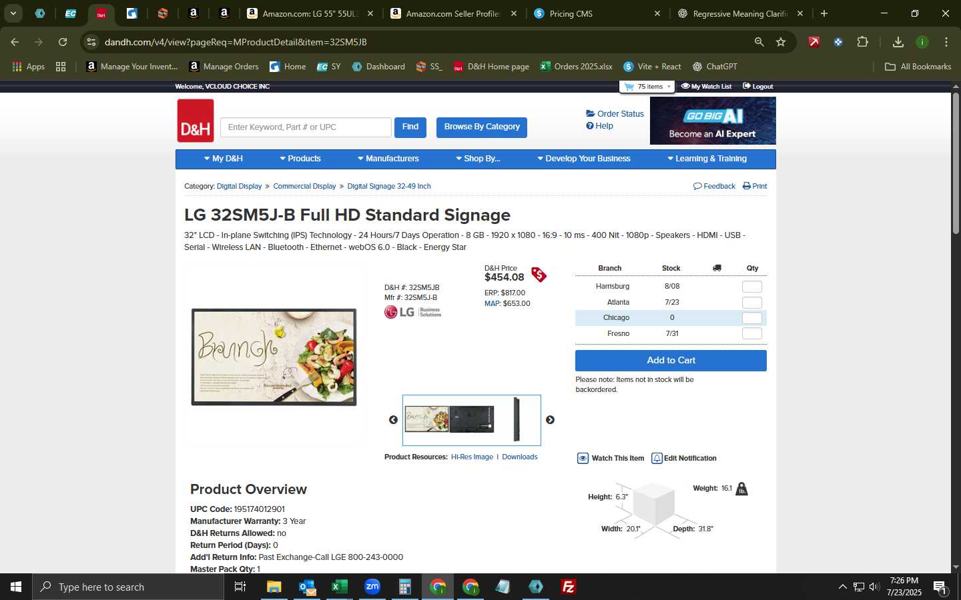Viewport: 961px width, 600px height.
Task: Click the Edit Notification bell icon
Action: [657, 458]
